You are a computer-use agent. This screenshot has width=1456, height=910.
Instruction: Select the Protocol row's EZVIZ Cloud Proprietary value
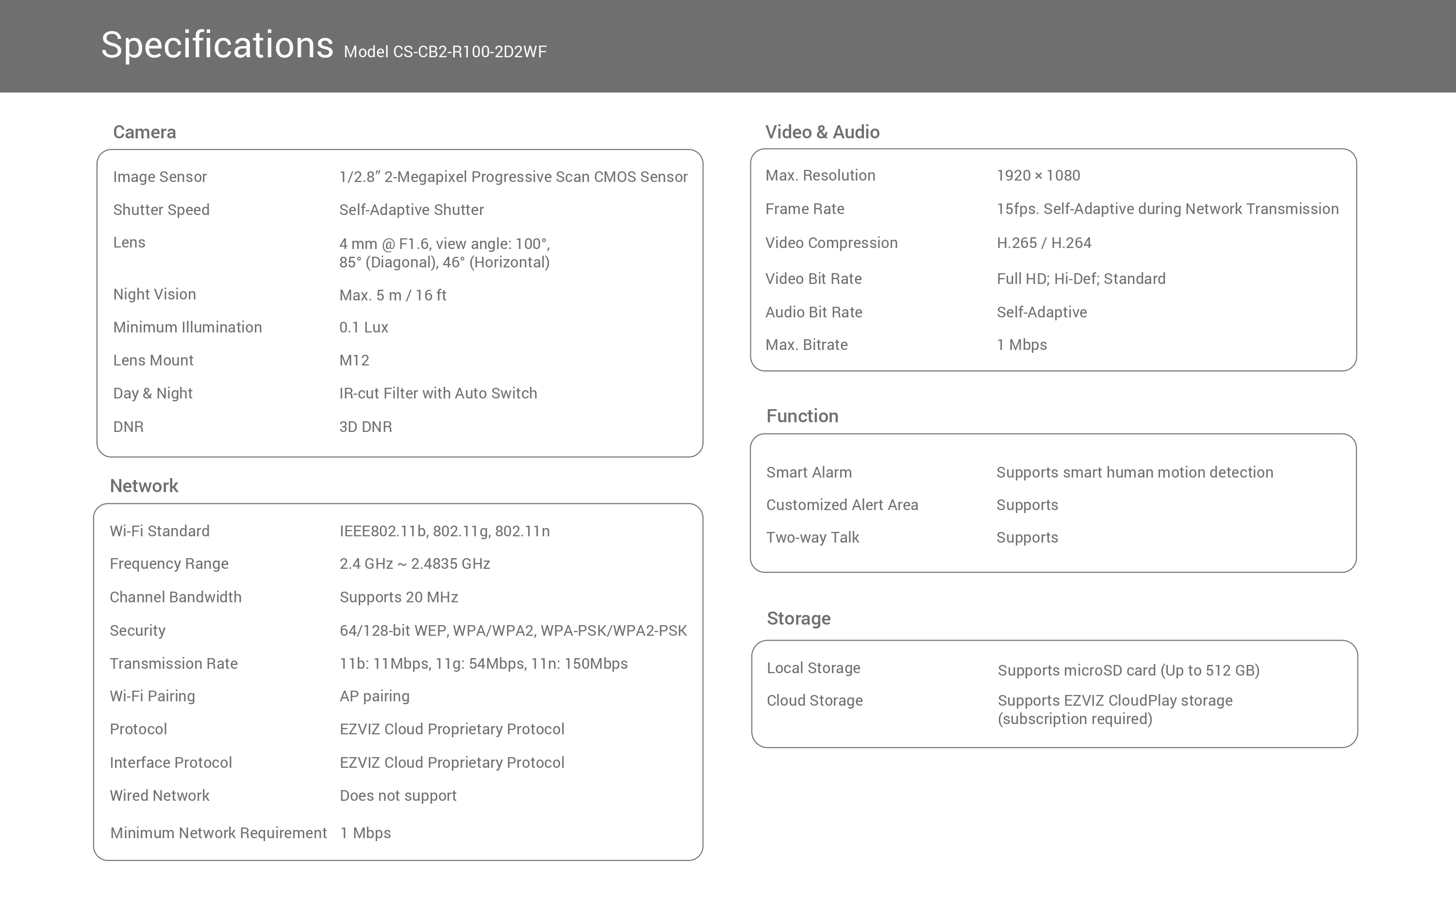point(452,729)
